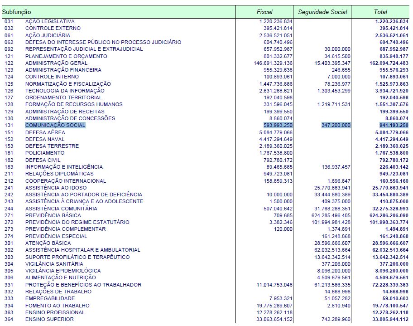Click highlighted seguridade value 347.200.000
Screen dimensions: 413x326
point(336,125)
